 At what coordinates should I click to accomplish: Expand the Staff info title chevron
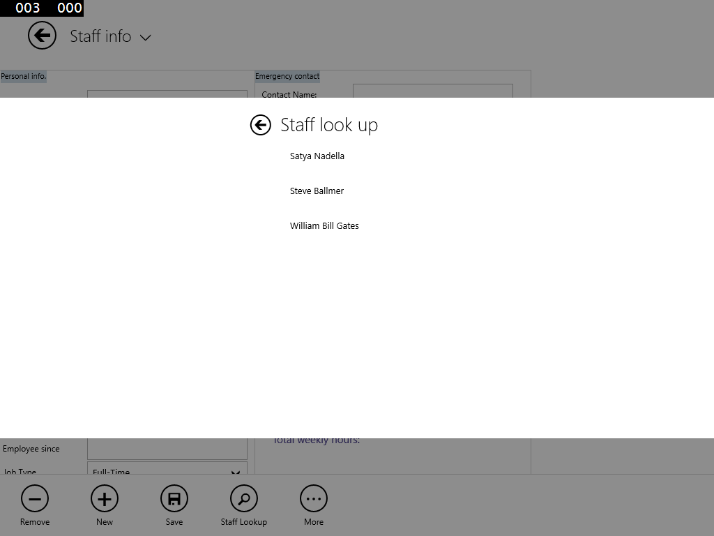(145, 38)
